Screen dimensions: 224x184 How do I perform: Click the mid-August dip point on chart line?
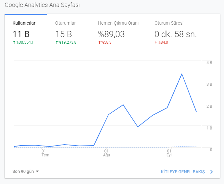click(138, 127)
